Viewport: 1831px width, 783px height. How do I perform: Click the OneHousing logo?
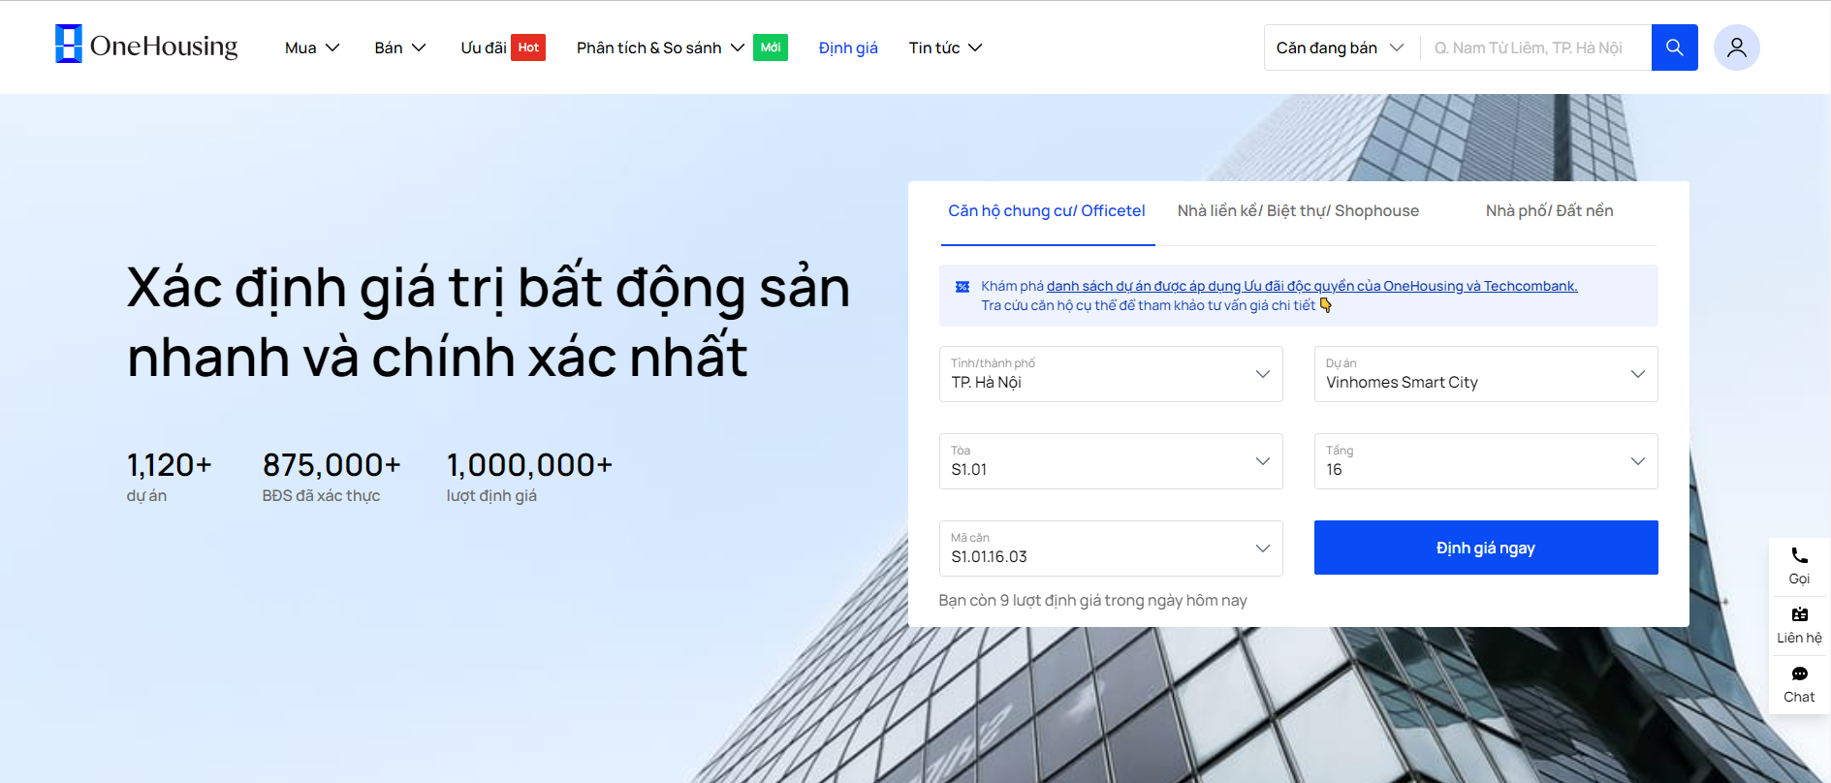coord(146,45)
